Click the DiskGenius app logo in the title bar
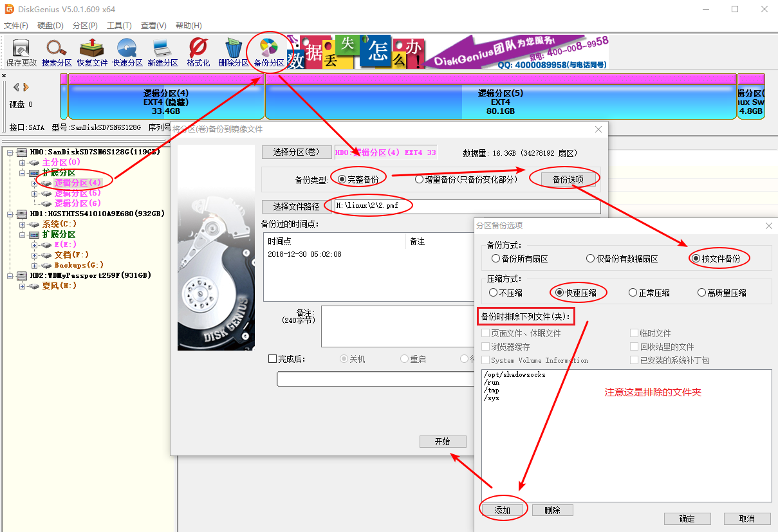The height and width of the screenshot is (532, 778). tap(9, 9)
